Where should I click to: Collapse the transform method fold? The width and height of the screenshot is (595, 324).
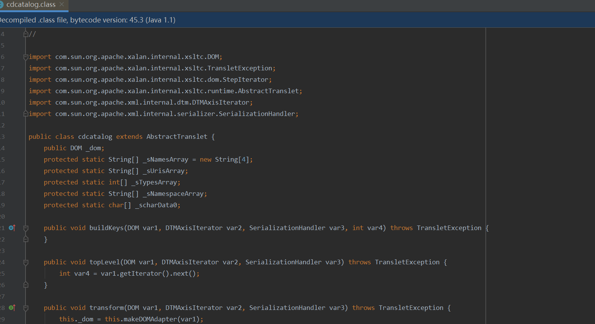point(26,308)
